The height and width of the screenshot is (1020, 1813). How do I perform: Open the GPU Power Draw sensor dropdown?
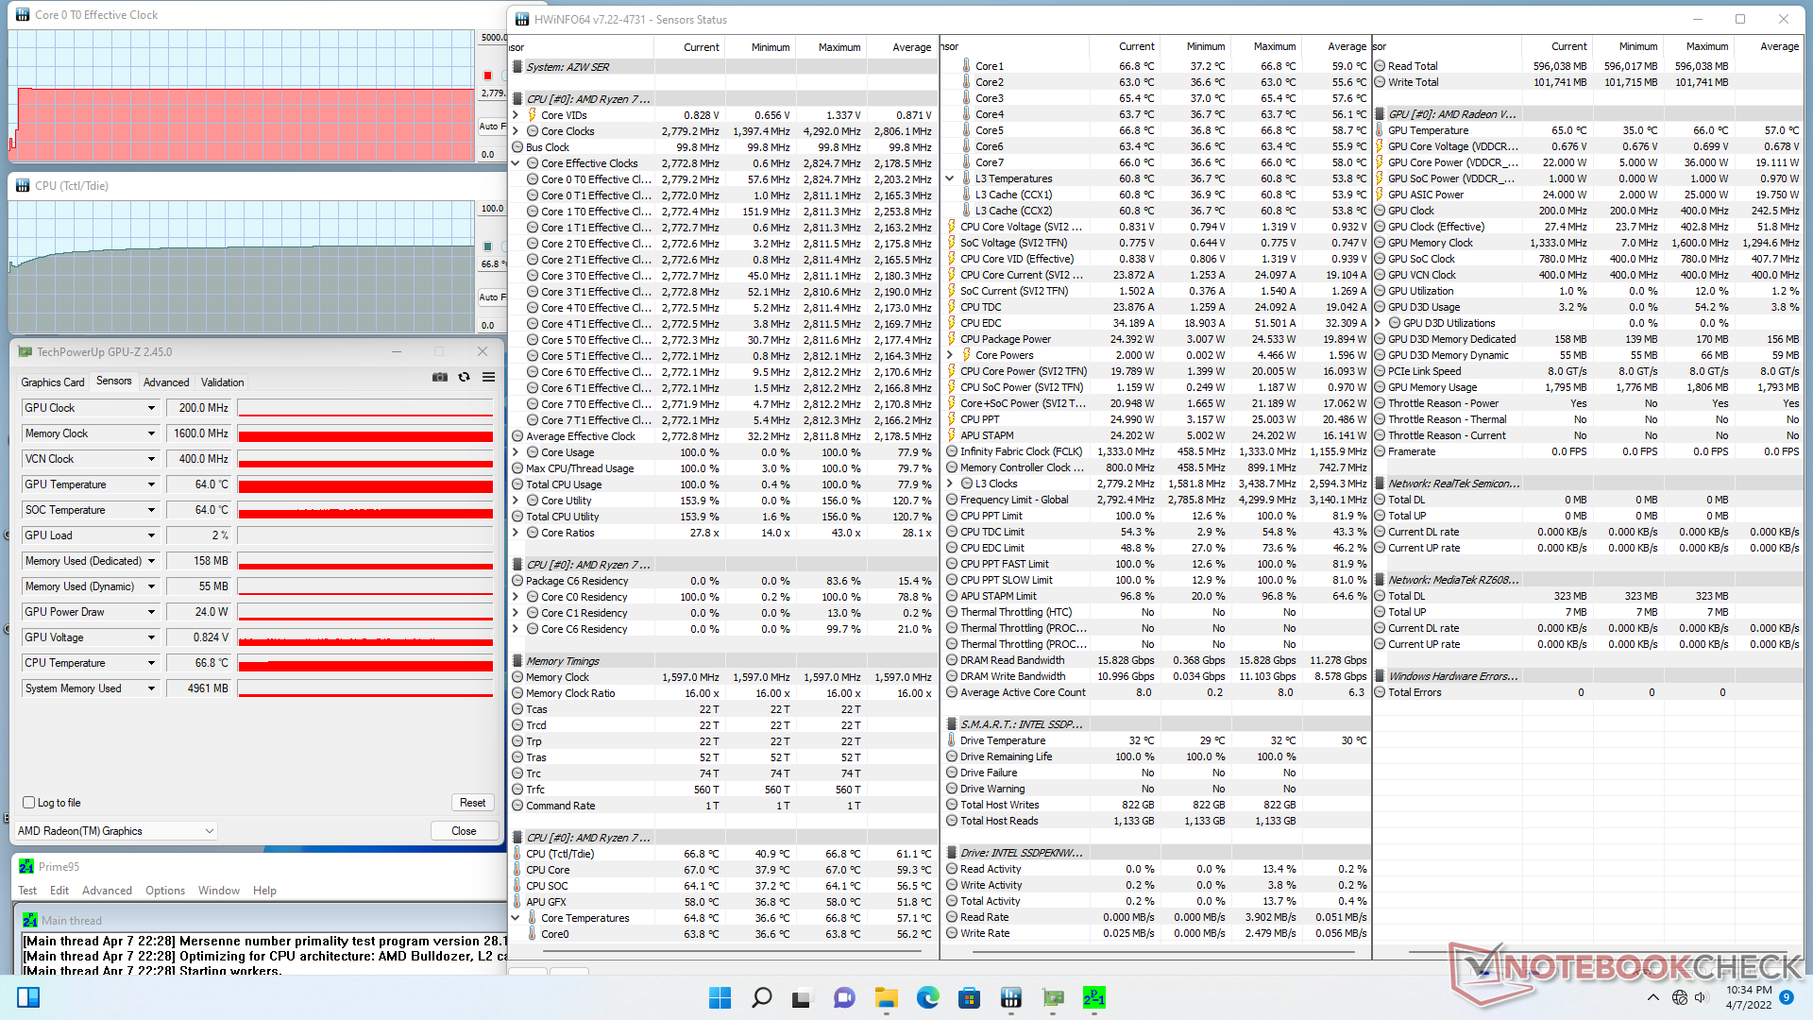[151, 612]
